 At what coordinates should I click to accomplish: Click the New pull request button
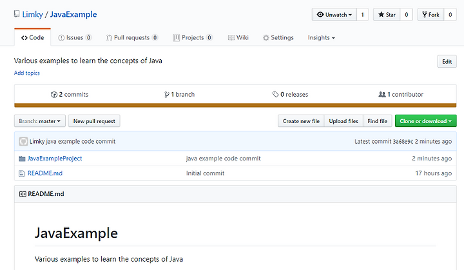point(94,121)
